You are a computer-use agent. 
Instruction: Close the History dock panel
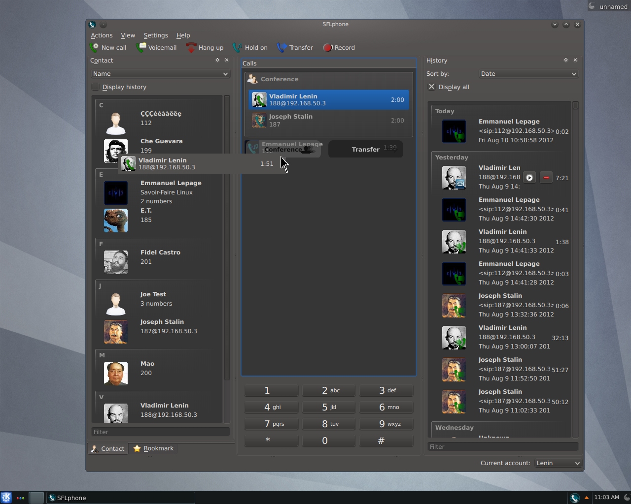pyautogui.click(x=575, y=60)
